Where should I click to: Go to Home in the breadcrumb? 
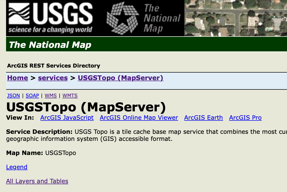click(18, 78)
